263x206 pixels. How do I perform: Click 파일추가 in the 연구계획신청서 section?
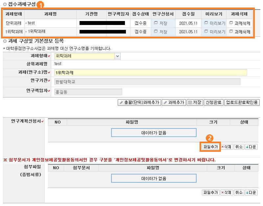tap(210, 147)
